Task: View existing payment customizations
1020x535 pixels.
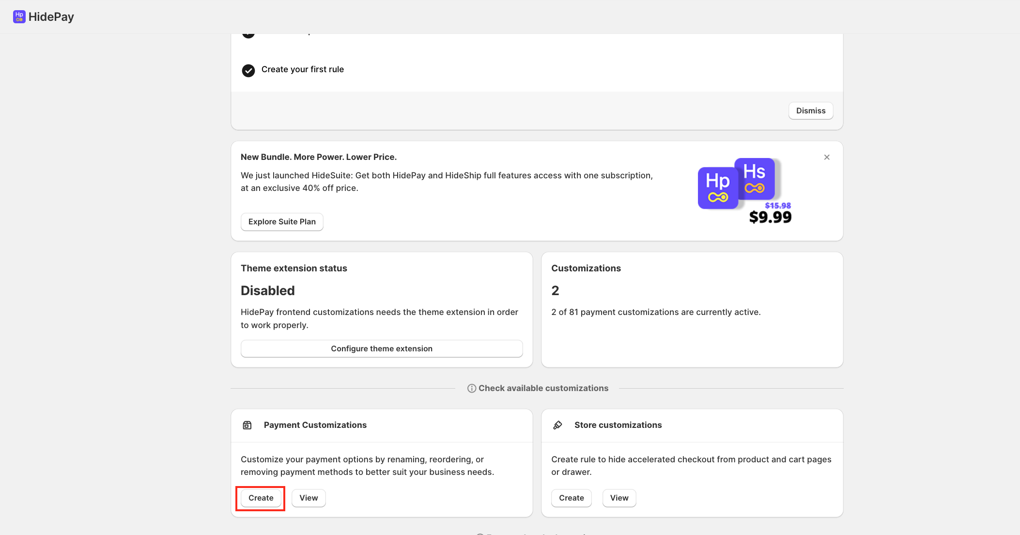Action: (309, 498)
